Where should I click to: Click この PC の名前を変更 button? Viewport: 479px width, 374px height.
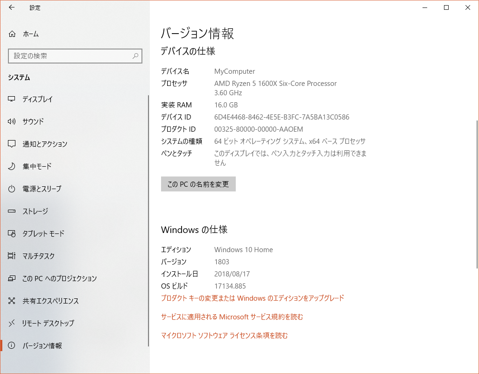point(198,184)
